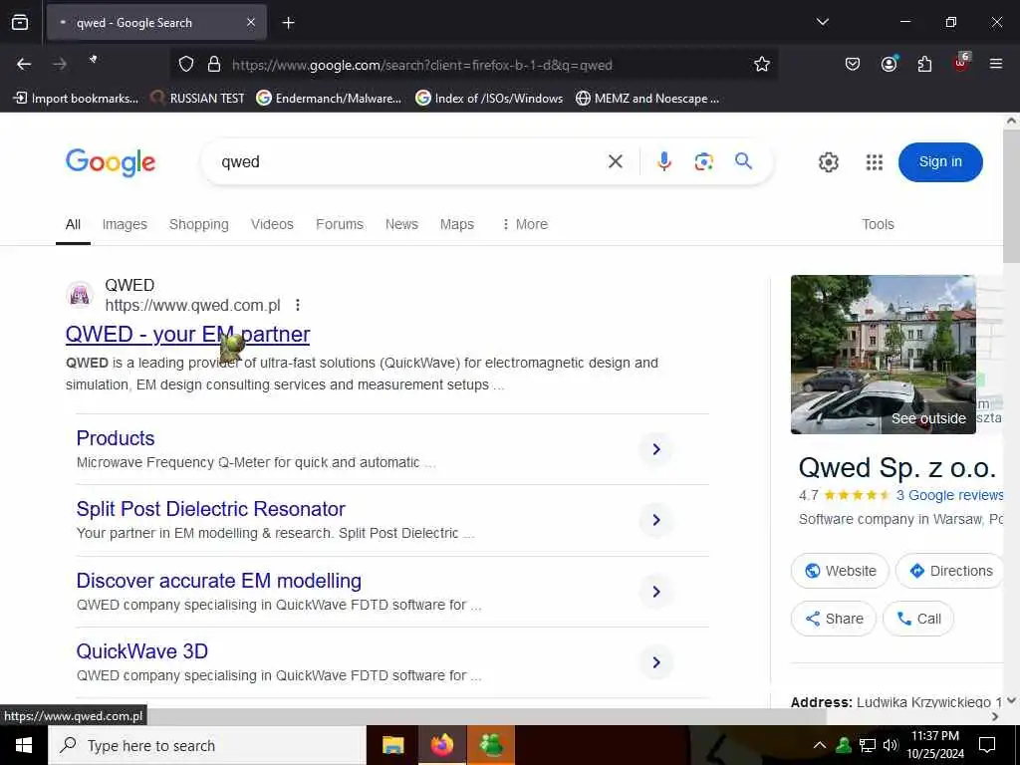Open Split Post Dielectric Resonator link
1020x765 pixels.
point(211,509)
